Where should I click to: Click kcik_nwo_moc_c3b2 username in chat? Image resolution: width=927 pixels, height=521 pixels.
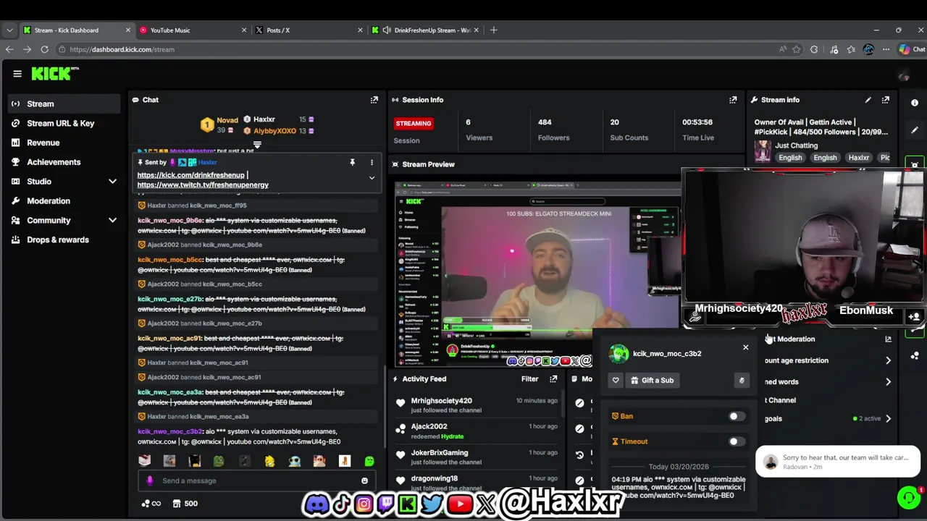pyautogui.click(x=170, y=431)
